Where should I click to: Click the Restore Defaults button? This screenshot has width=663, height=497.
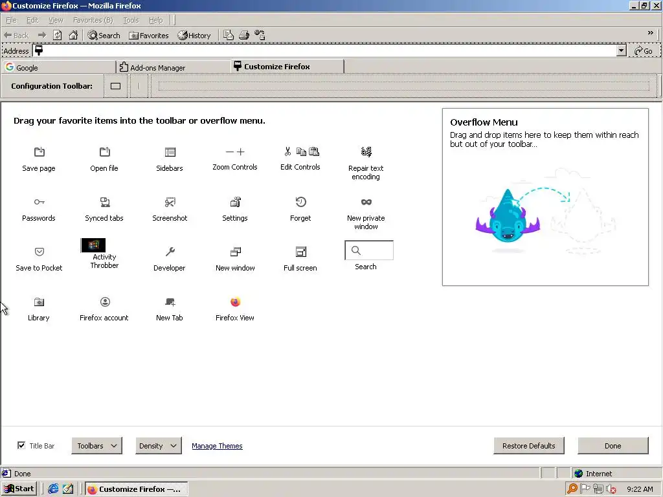pos(528,446)
